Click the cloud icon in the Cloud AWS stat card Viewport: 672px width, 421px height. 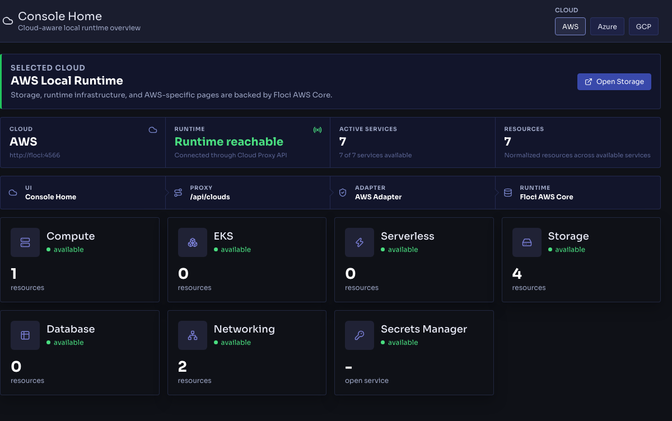[153, 130]
